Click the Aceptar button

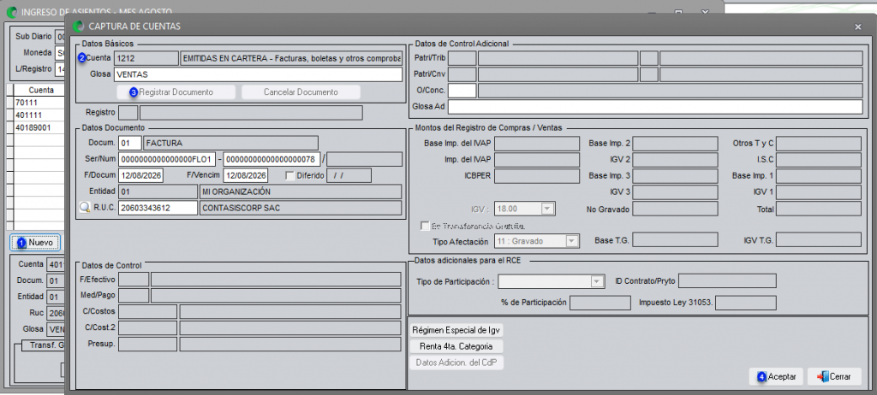776,376
